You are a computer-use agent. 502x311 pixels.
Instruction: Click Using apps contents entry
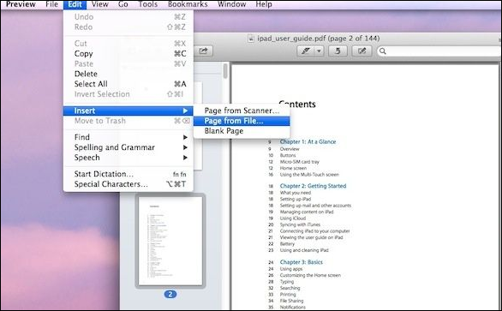point(291,269)
